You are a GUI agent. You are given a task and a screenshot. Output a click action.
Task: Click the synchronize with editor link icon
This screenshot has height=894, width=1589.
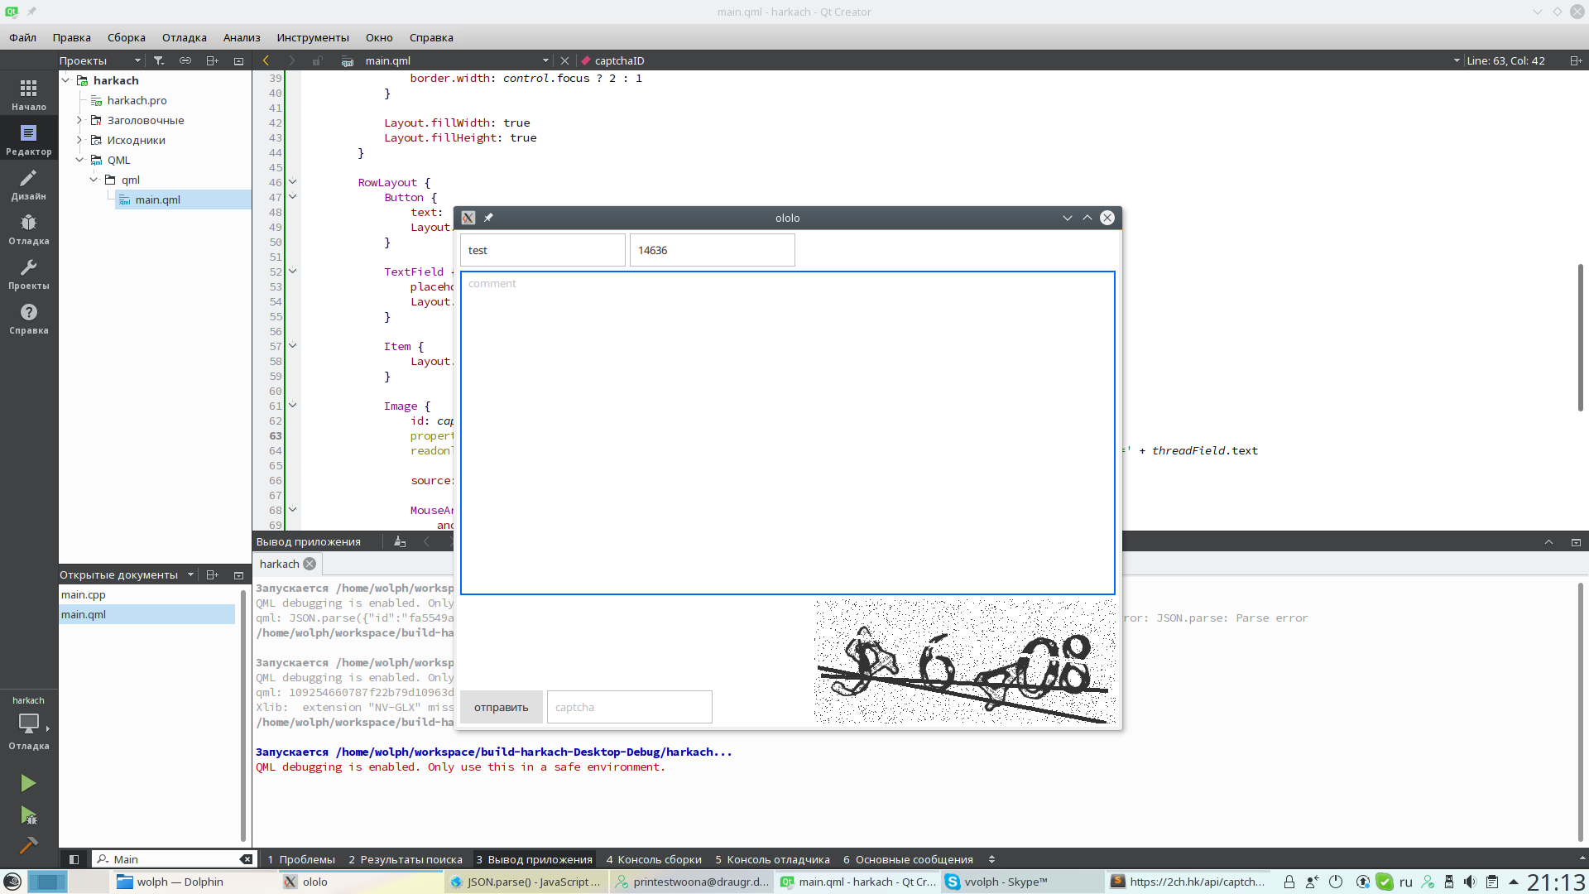(185, 60)
